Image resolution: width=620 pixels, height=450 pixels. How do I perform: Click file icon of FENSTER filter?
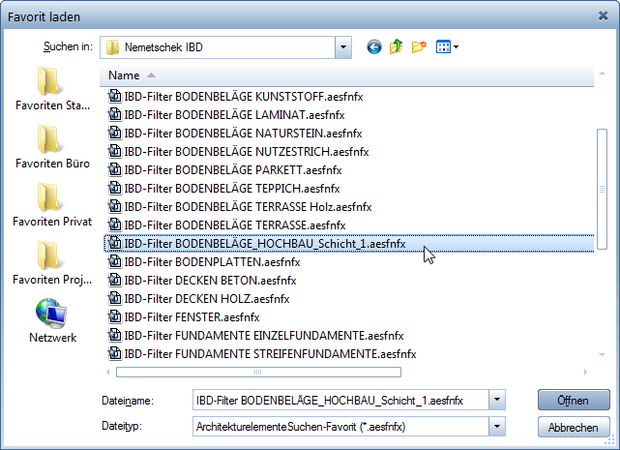coord(115,317)
